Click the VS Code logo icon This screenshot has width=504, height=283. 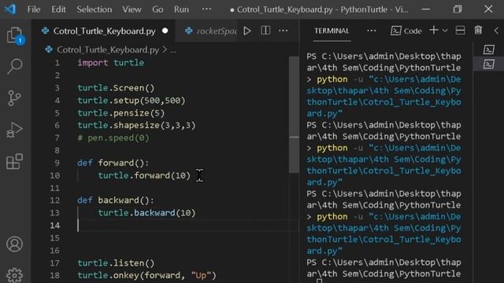(10, 9)
